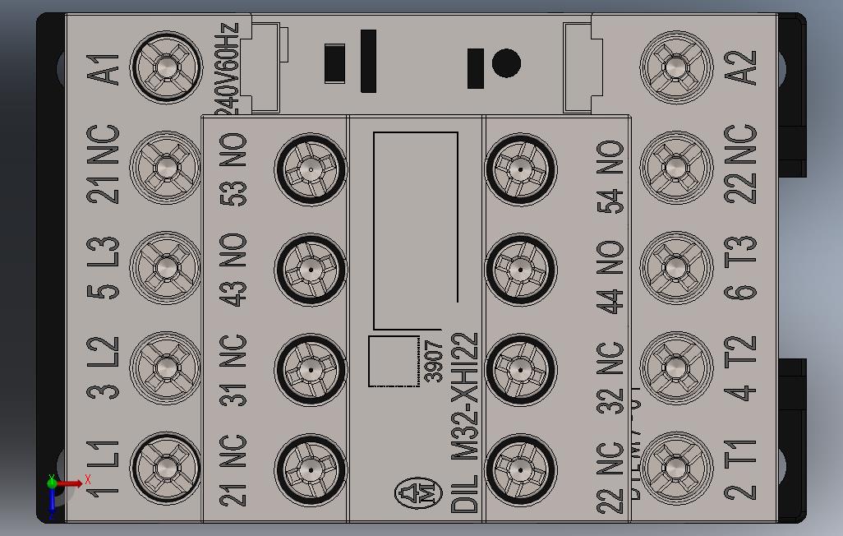
Task: Pick the 43 NO auxiliary terminal screw
Action: 311,269
